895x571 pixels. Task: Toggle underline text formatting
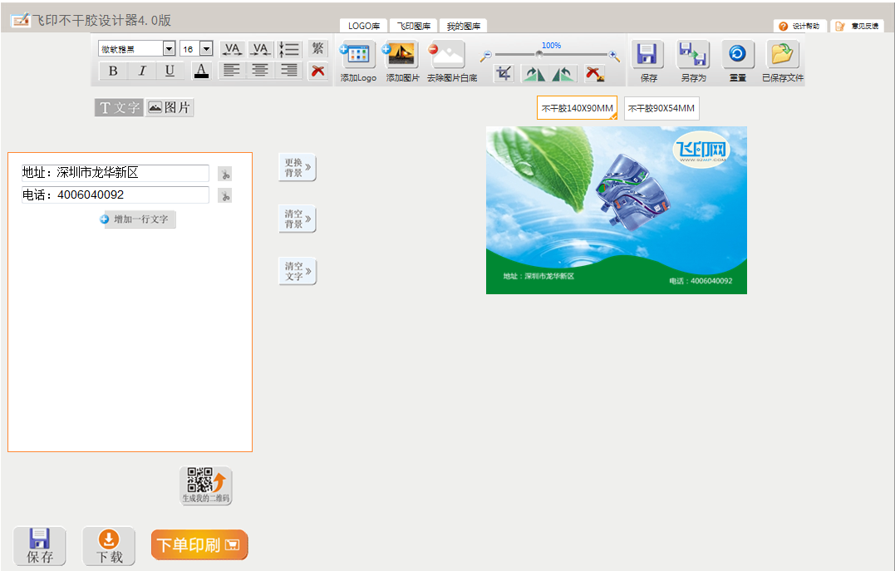(170, 71)
